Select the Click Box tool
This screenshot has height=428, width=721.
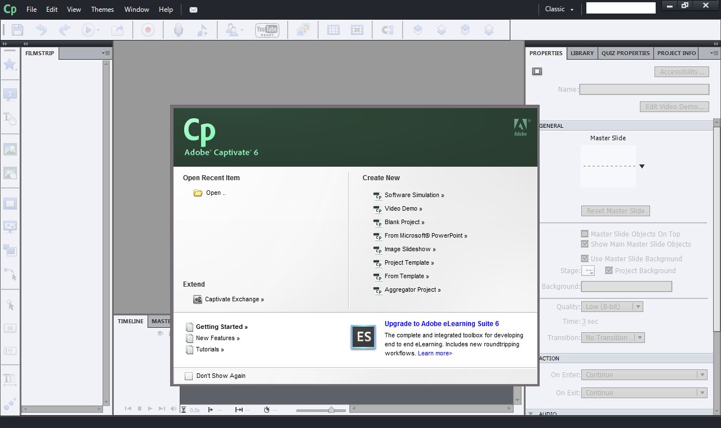(10, 305)
